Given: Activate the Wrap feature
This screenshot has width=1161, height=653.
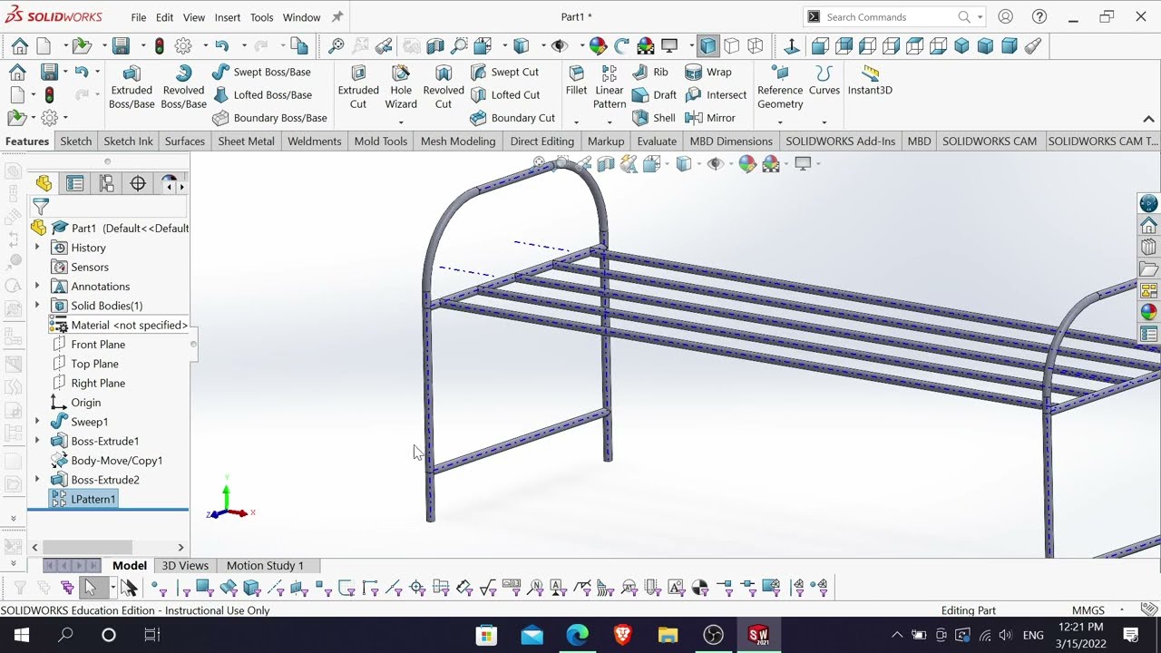Looking at the screenshot, I should [708, 72].
